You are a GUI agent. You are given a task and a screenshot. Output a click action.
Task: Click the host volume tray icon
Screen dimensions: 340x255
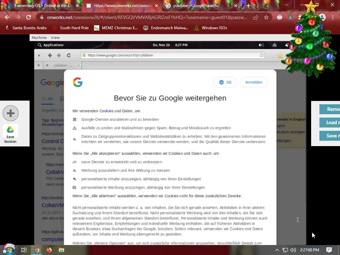pos(293,250)
